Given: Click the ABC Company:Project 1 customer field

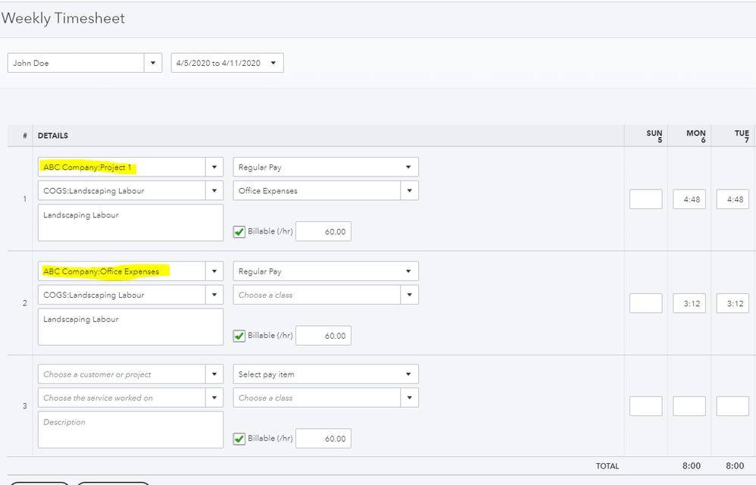Looking at the screenshot, I should click(x=121, y=167).
